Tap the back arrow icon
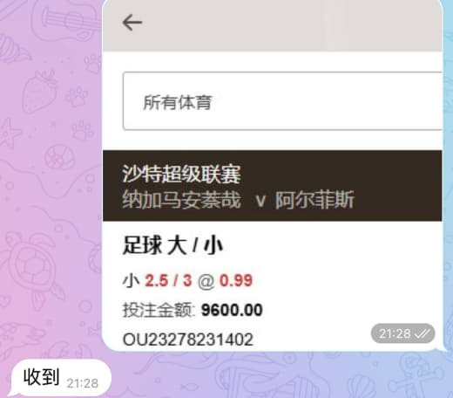The width and height of the screenshot is (453, 398). point(132,23)
